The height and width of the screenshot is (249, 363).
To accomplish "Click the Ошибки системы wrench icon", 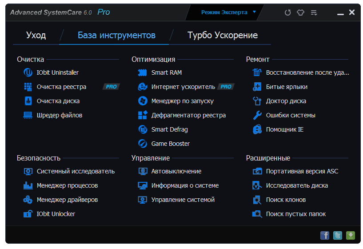I will tap(257, 115).
